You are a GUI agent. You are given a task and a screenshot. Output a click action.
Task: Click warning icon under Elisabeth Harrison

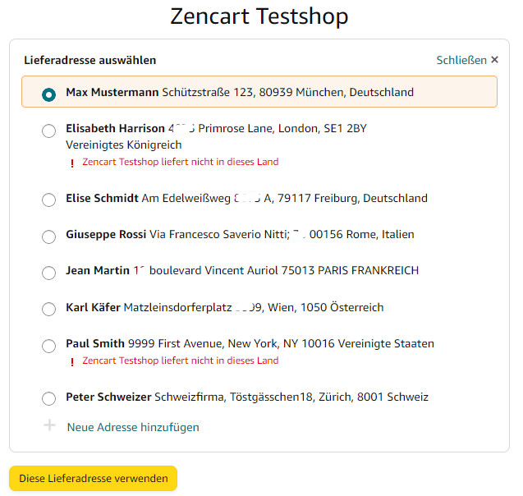[x=72, y=163]
